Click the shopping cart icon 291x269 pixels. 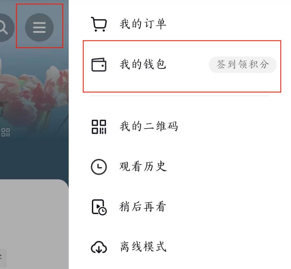pos(99,24)
